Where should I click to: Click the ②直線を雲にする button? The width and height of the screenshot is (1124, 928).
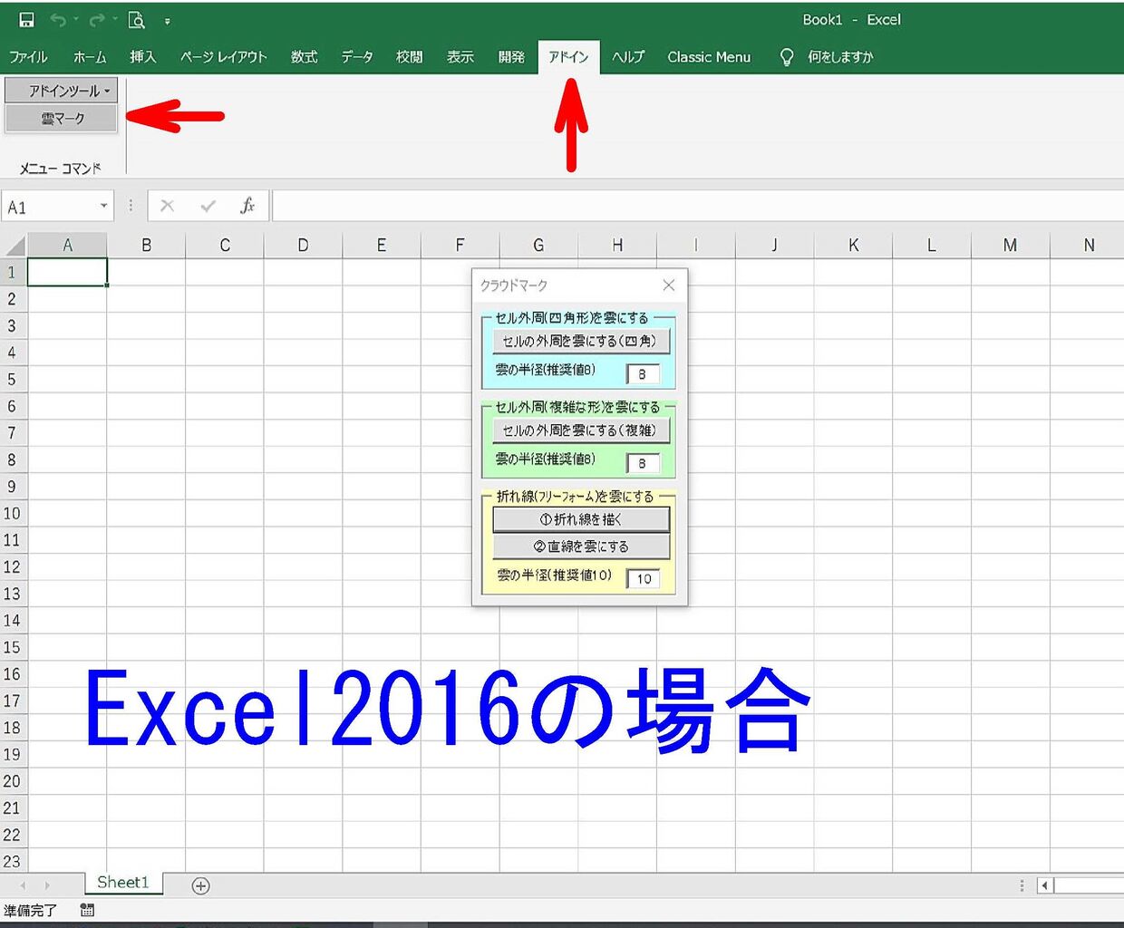580,546
